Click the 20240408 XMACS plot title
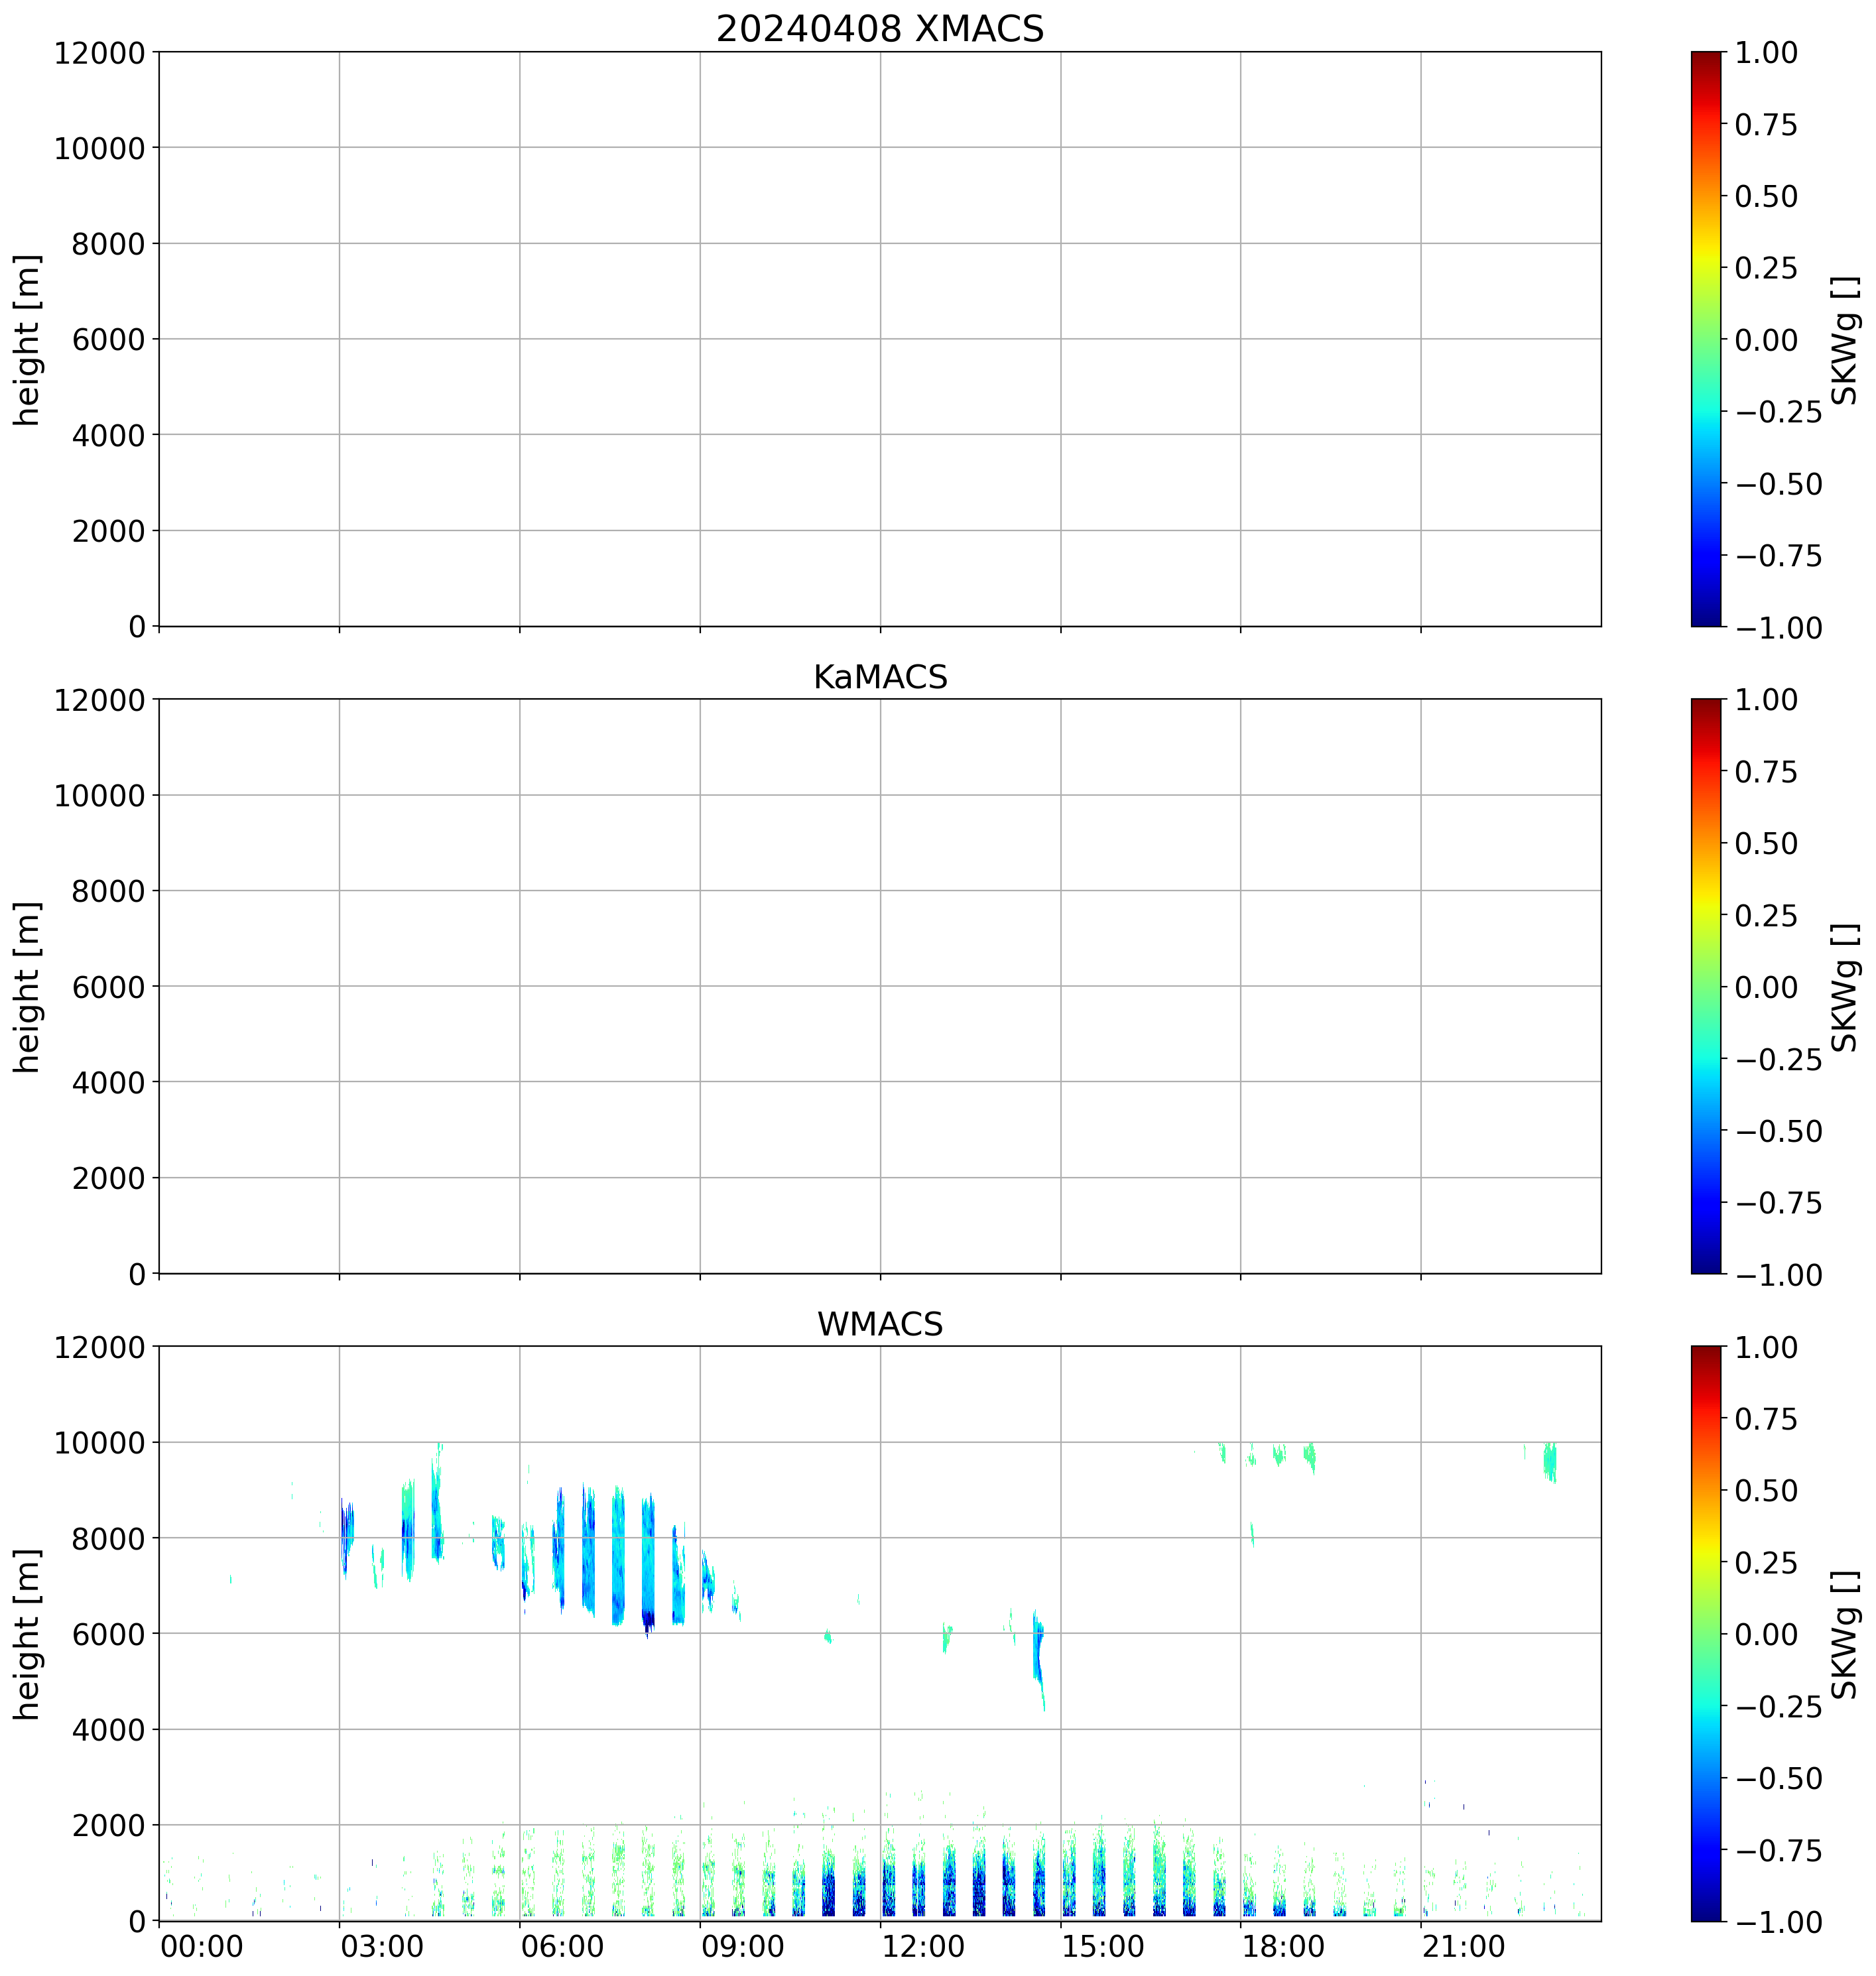The width and height of the screenshot is (1876, 1976). [x=879, y=28]
